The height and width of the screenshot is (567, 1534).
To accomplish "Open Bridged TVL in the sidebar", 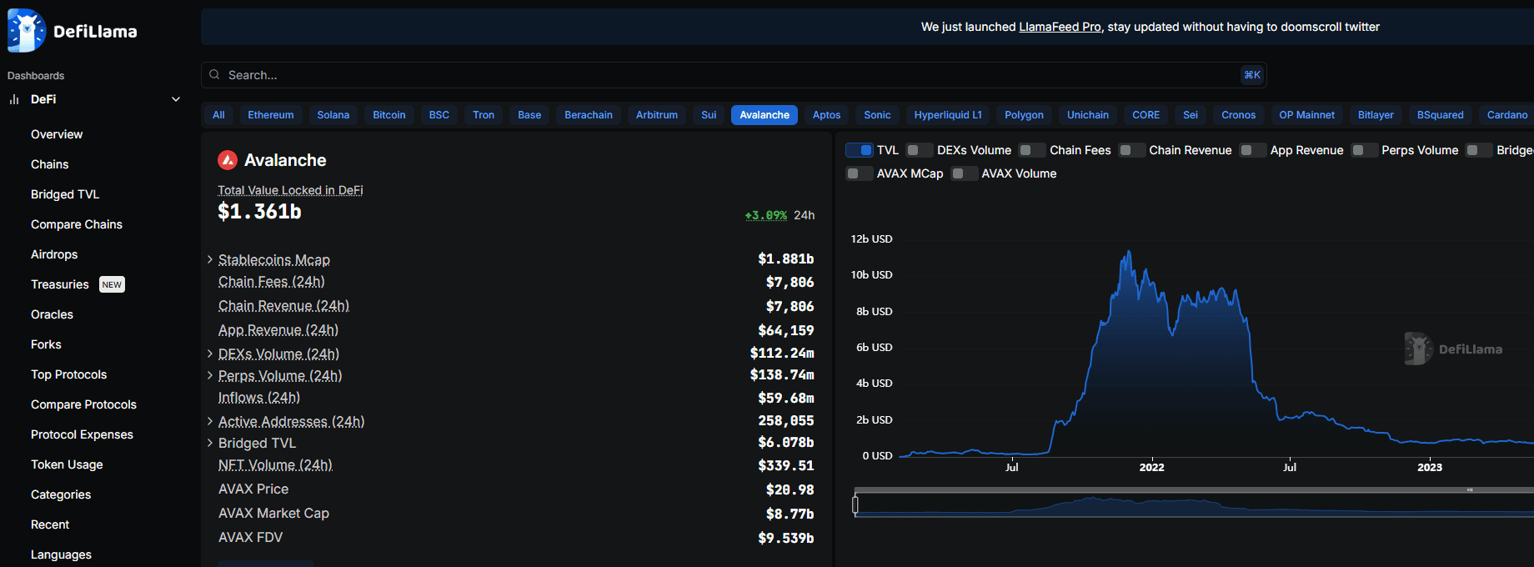I will [x=65, y=194].
